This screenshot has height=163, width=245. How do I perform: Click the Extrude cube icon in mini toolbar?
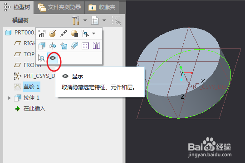(42, 46)
